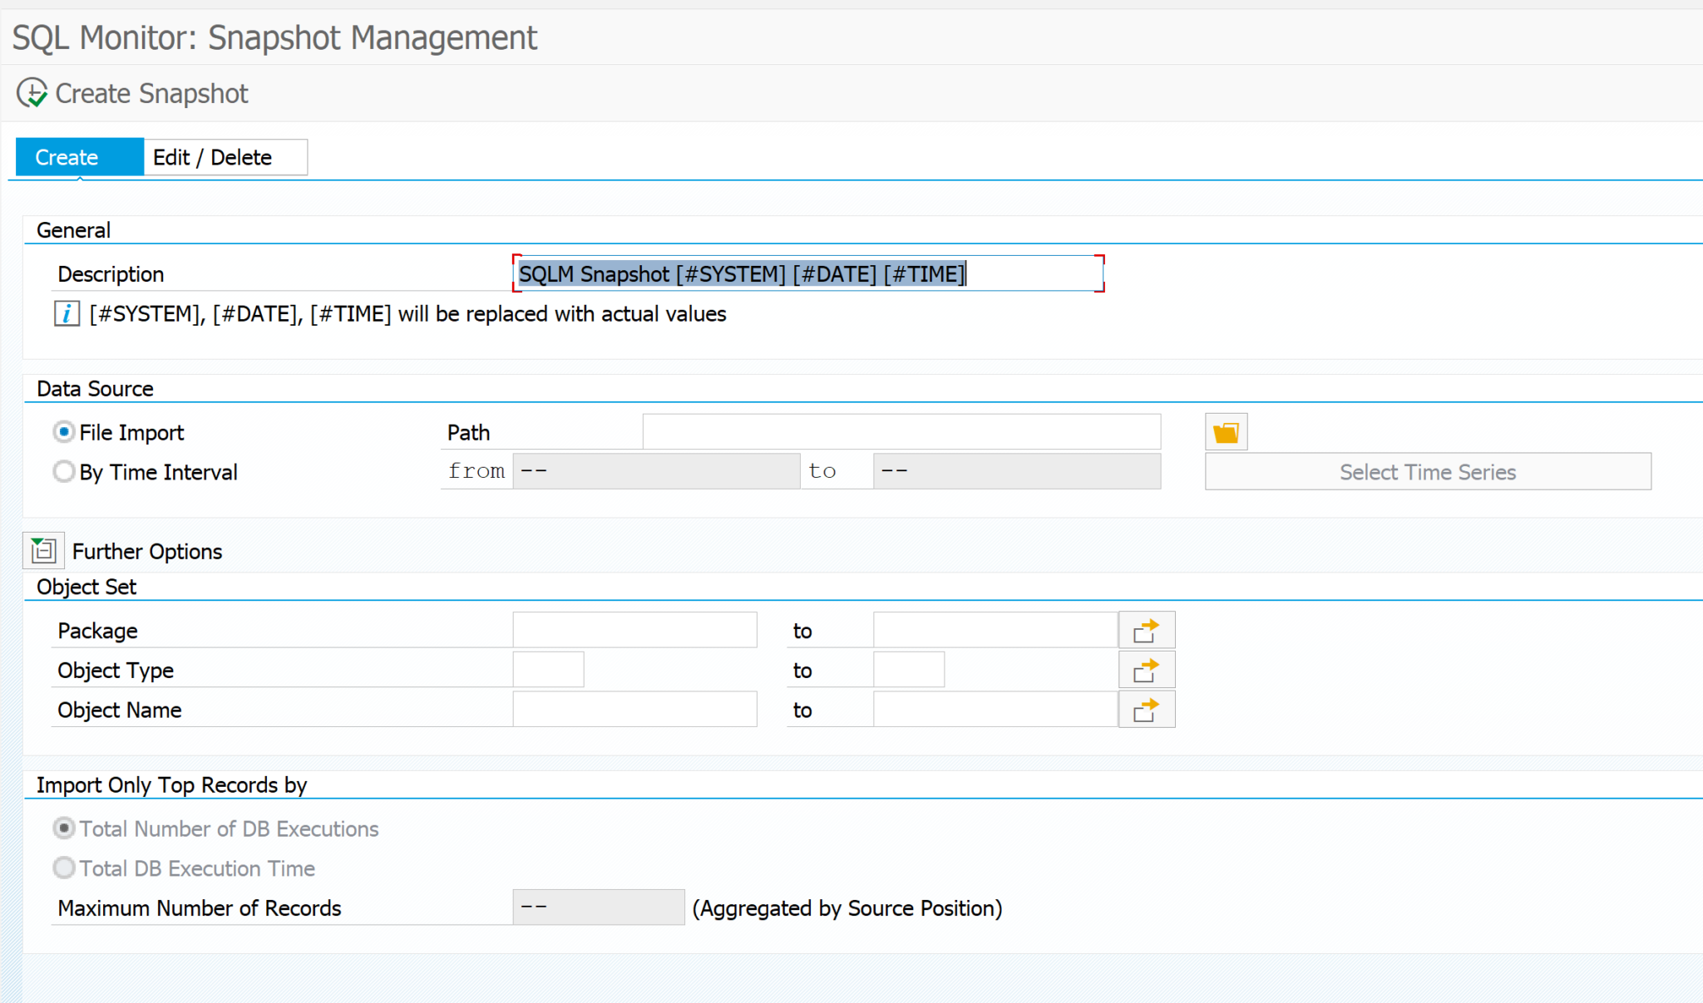Open the 'from' date selector
This screenshot has width=1703, height=1003.
[x=656, y=470]
